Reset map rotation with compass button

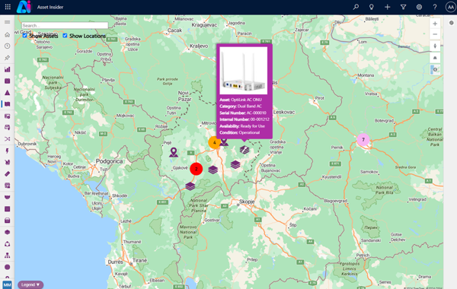point(435,46)
